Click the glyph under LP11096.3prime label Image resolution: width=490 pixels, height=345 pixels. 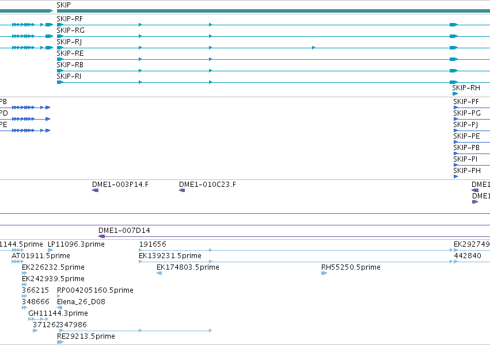coord(50,250)
